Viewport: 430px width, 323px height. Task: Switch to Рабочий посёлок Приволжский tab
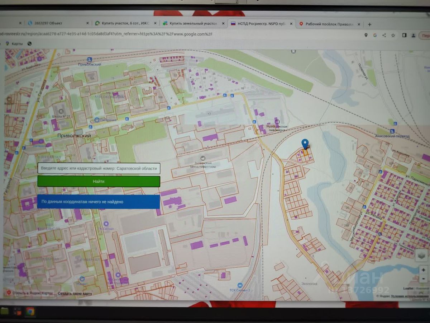click(330, 24)
